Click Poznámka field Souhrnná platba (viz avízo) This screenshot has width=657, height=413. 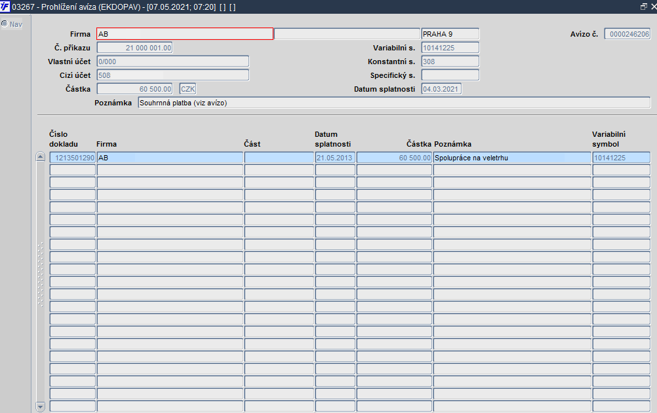394,103
